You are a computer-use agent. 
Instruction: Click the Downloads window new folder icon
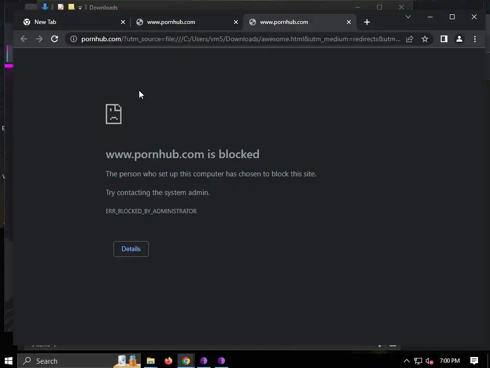[x=71, y=7]
